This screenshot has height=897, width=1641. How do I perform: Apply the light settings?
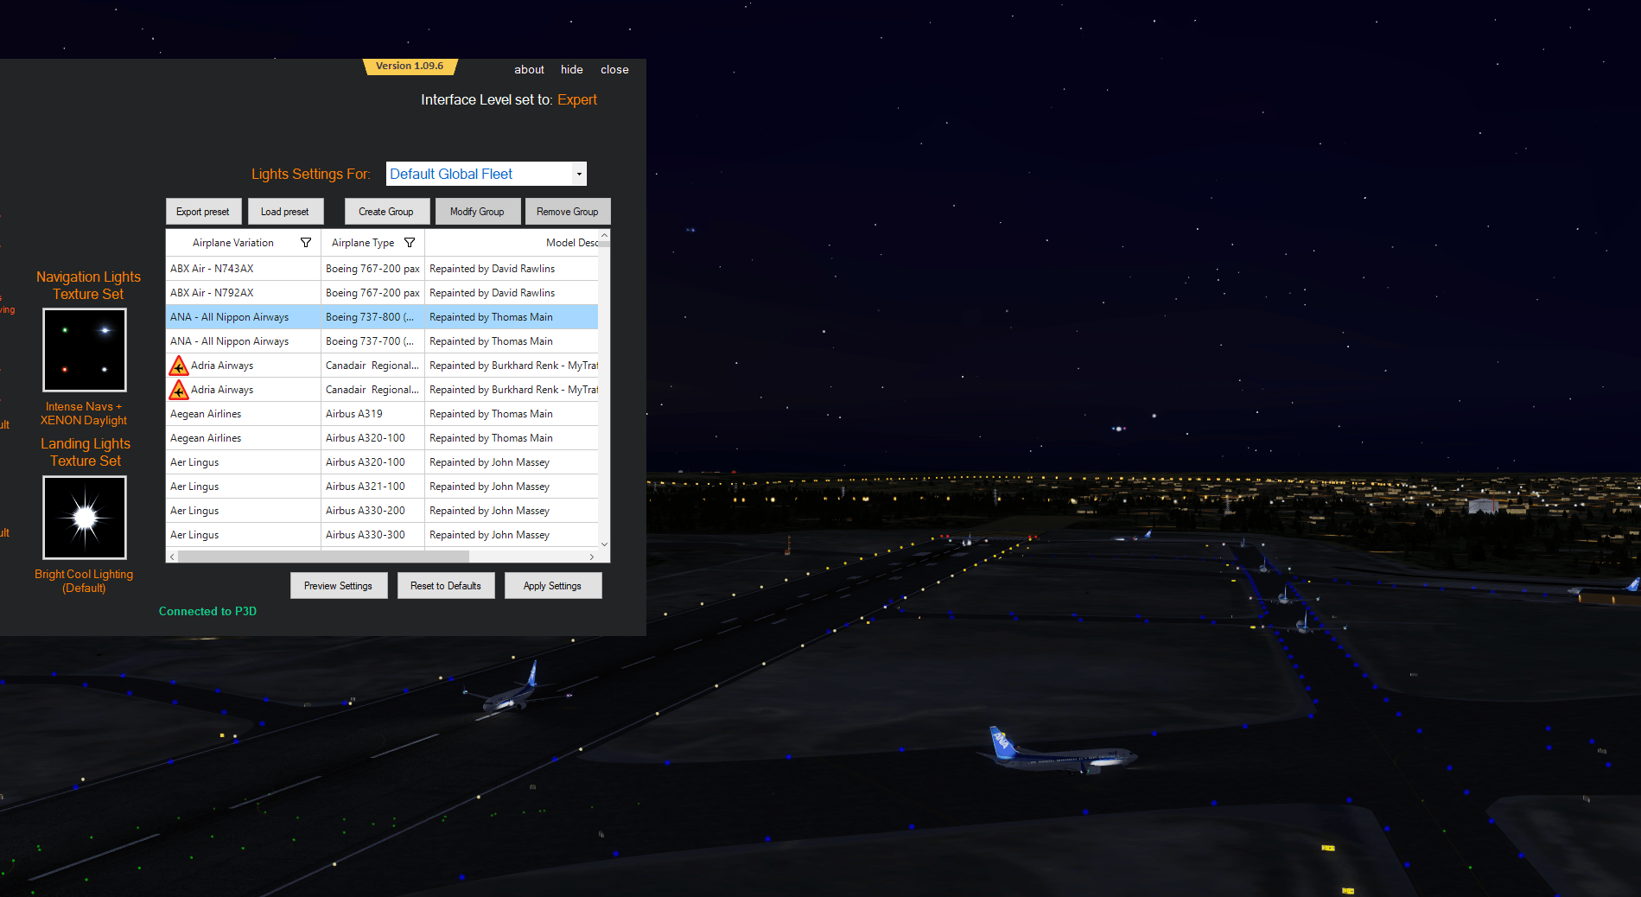click(552, 586)
